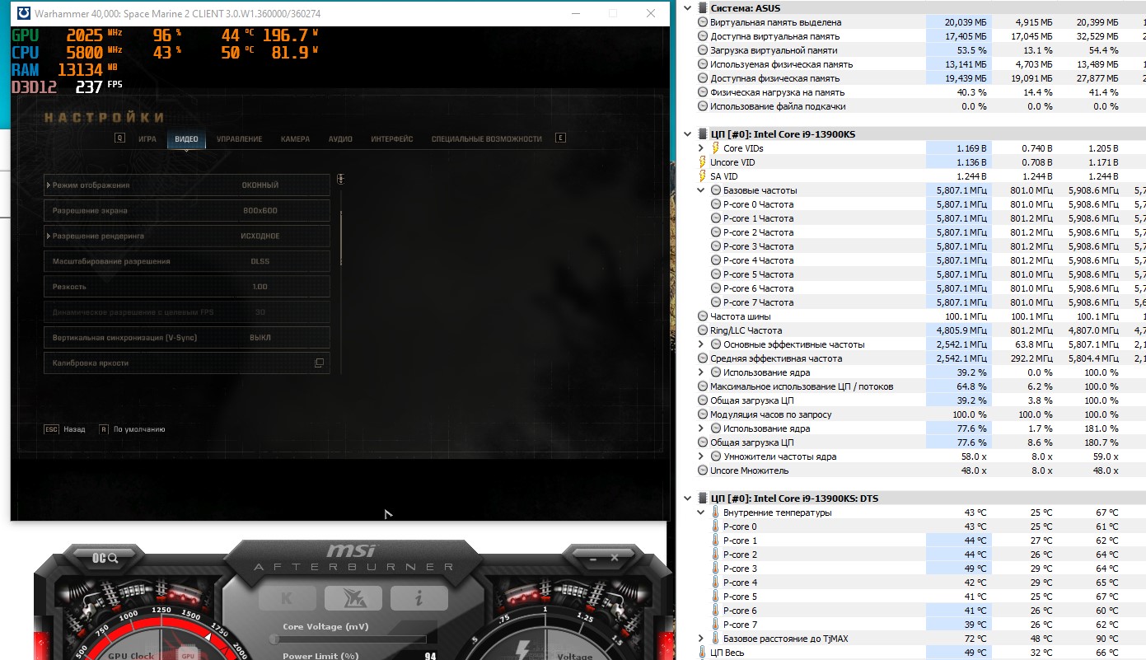1146x660 pixels.
Task: Select Максимальное использование ЦП / потоков row
Action: (920, 386)
